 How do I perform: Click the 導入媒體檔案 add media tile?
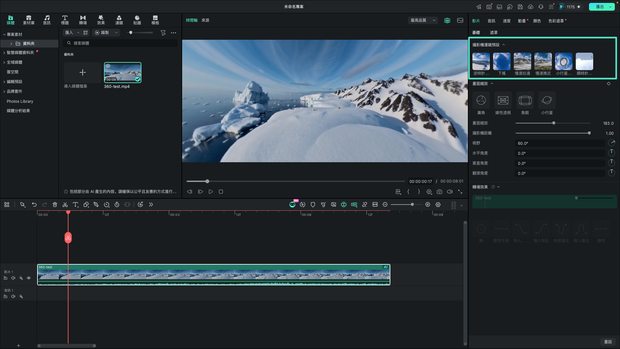(x=83, y=72)
